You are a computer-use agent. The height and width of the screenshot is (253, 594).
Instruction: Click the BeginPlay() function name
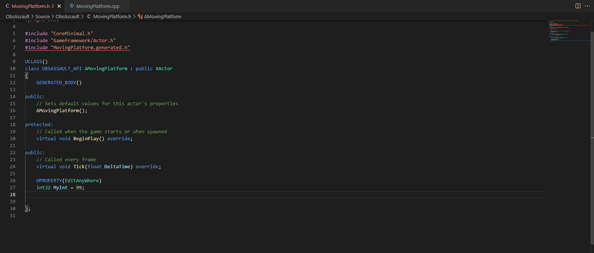(x=88, y=139)
